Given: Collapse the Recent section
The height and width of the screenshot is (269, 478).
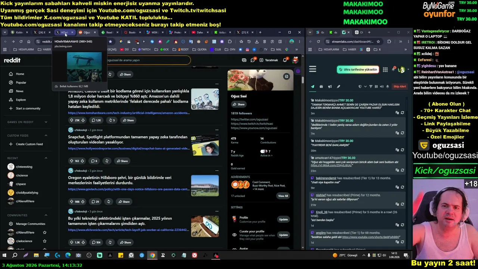Looking at the screenshot, I should 46,158.
